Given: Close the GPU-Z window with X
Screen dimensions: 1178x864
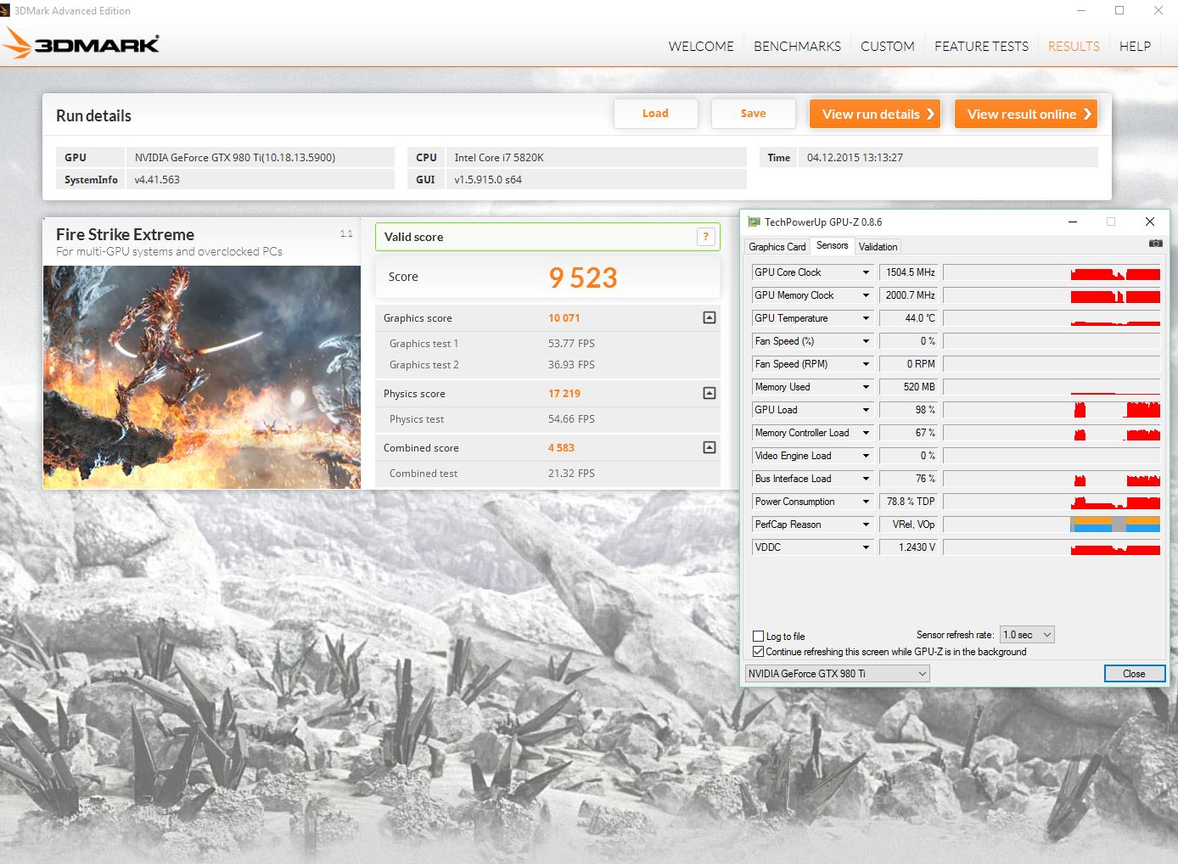Looking at the screenshot, I should tap(1150, 222).
